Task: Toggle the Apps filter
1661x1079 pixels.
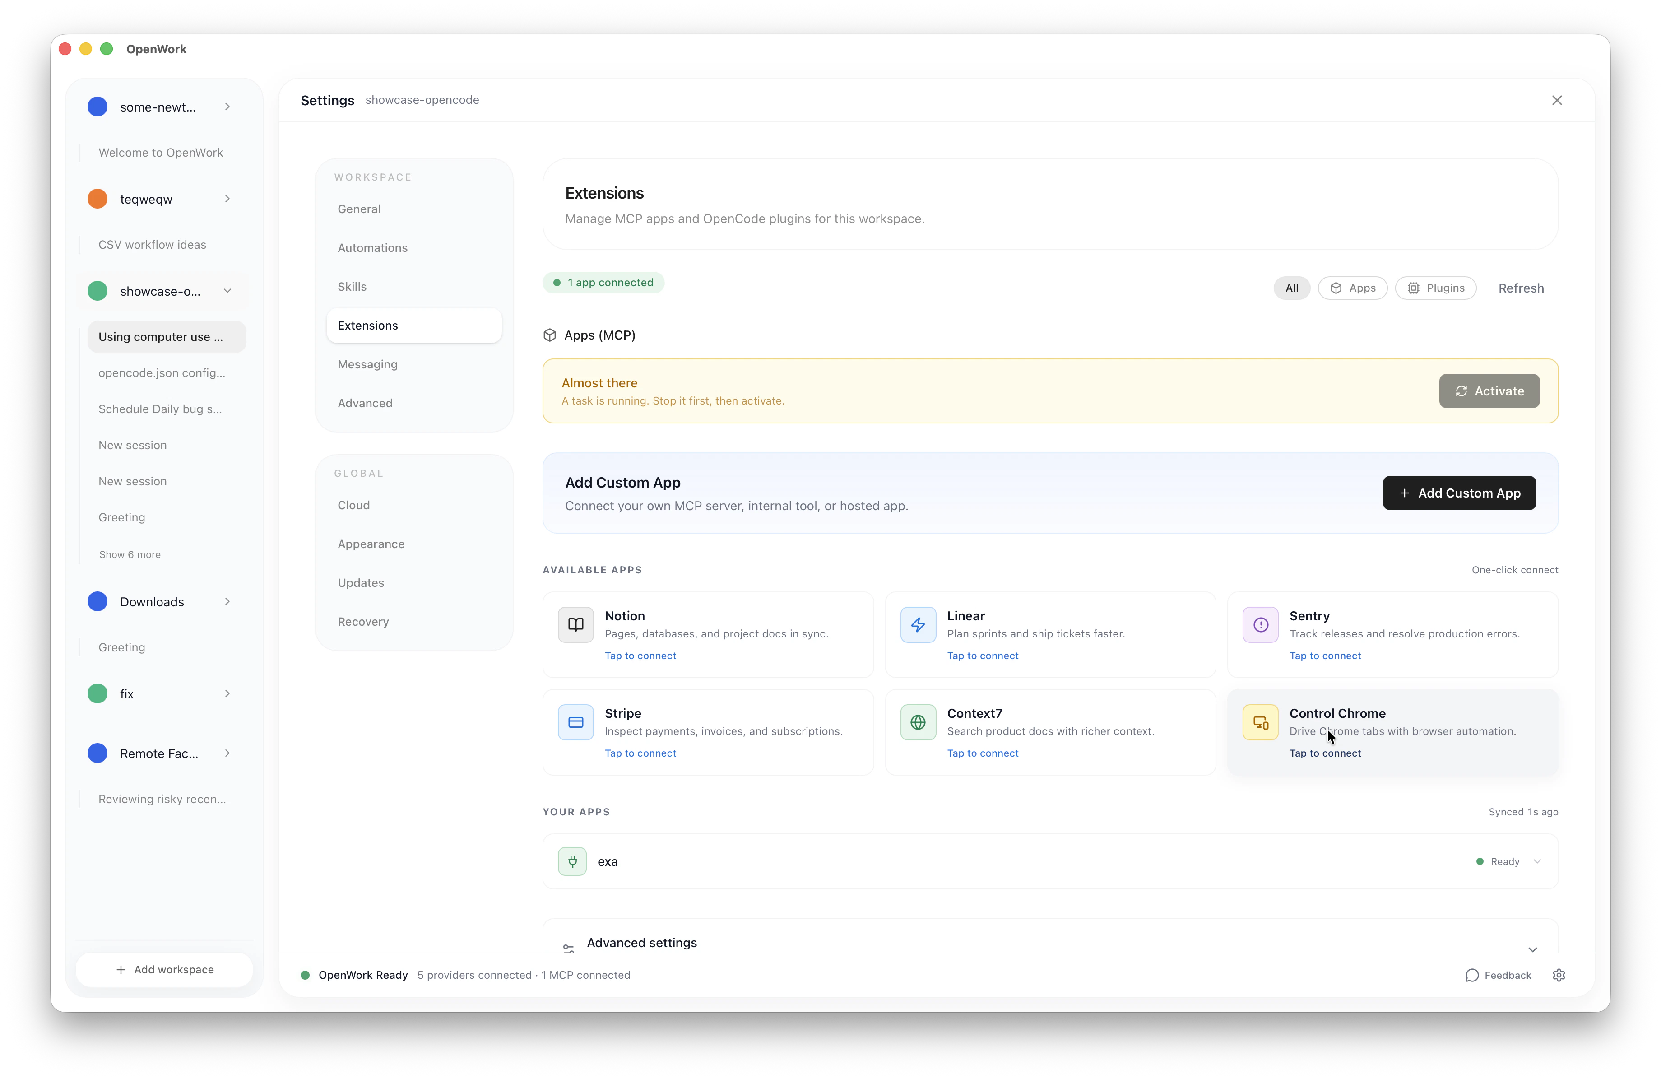Action: click(x=1353, y=288)
